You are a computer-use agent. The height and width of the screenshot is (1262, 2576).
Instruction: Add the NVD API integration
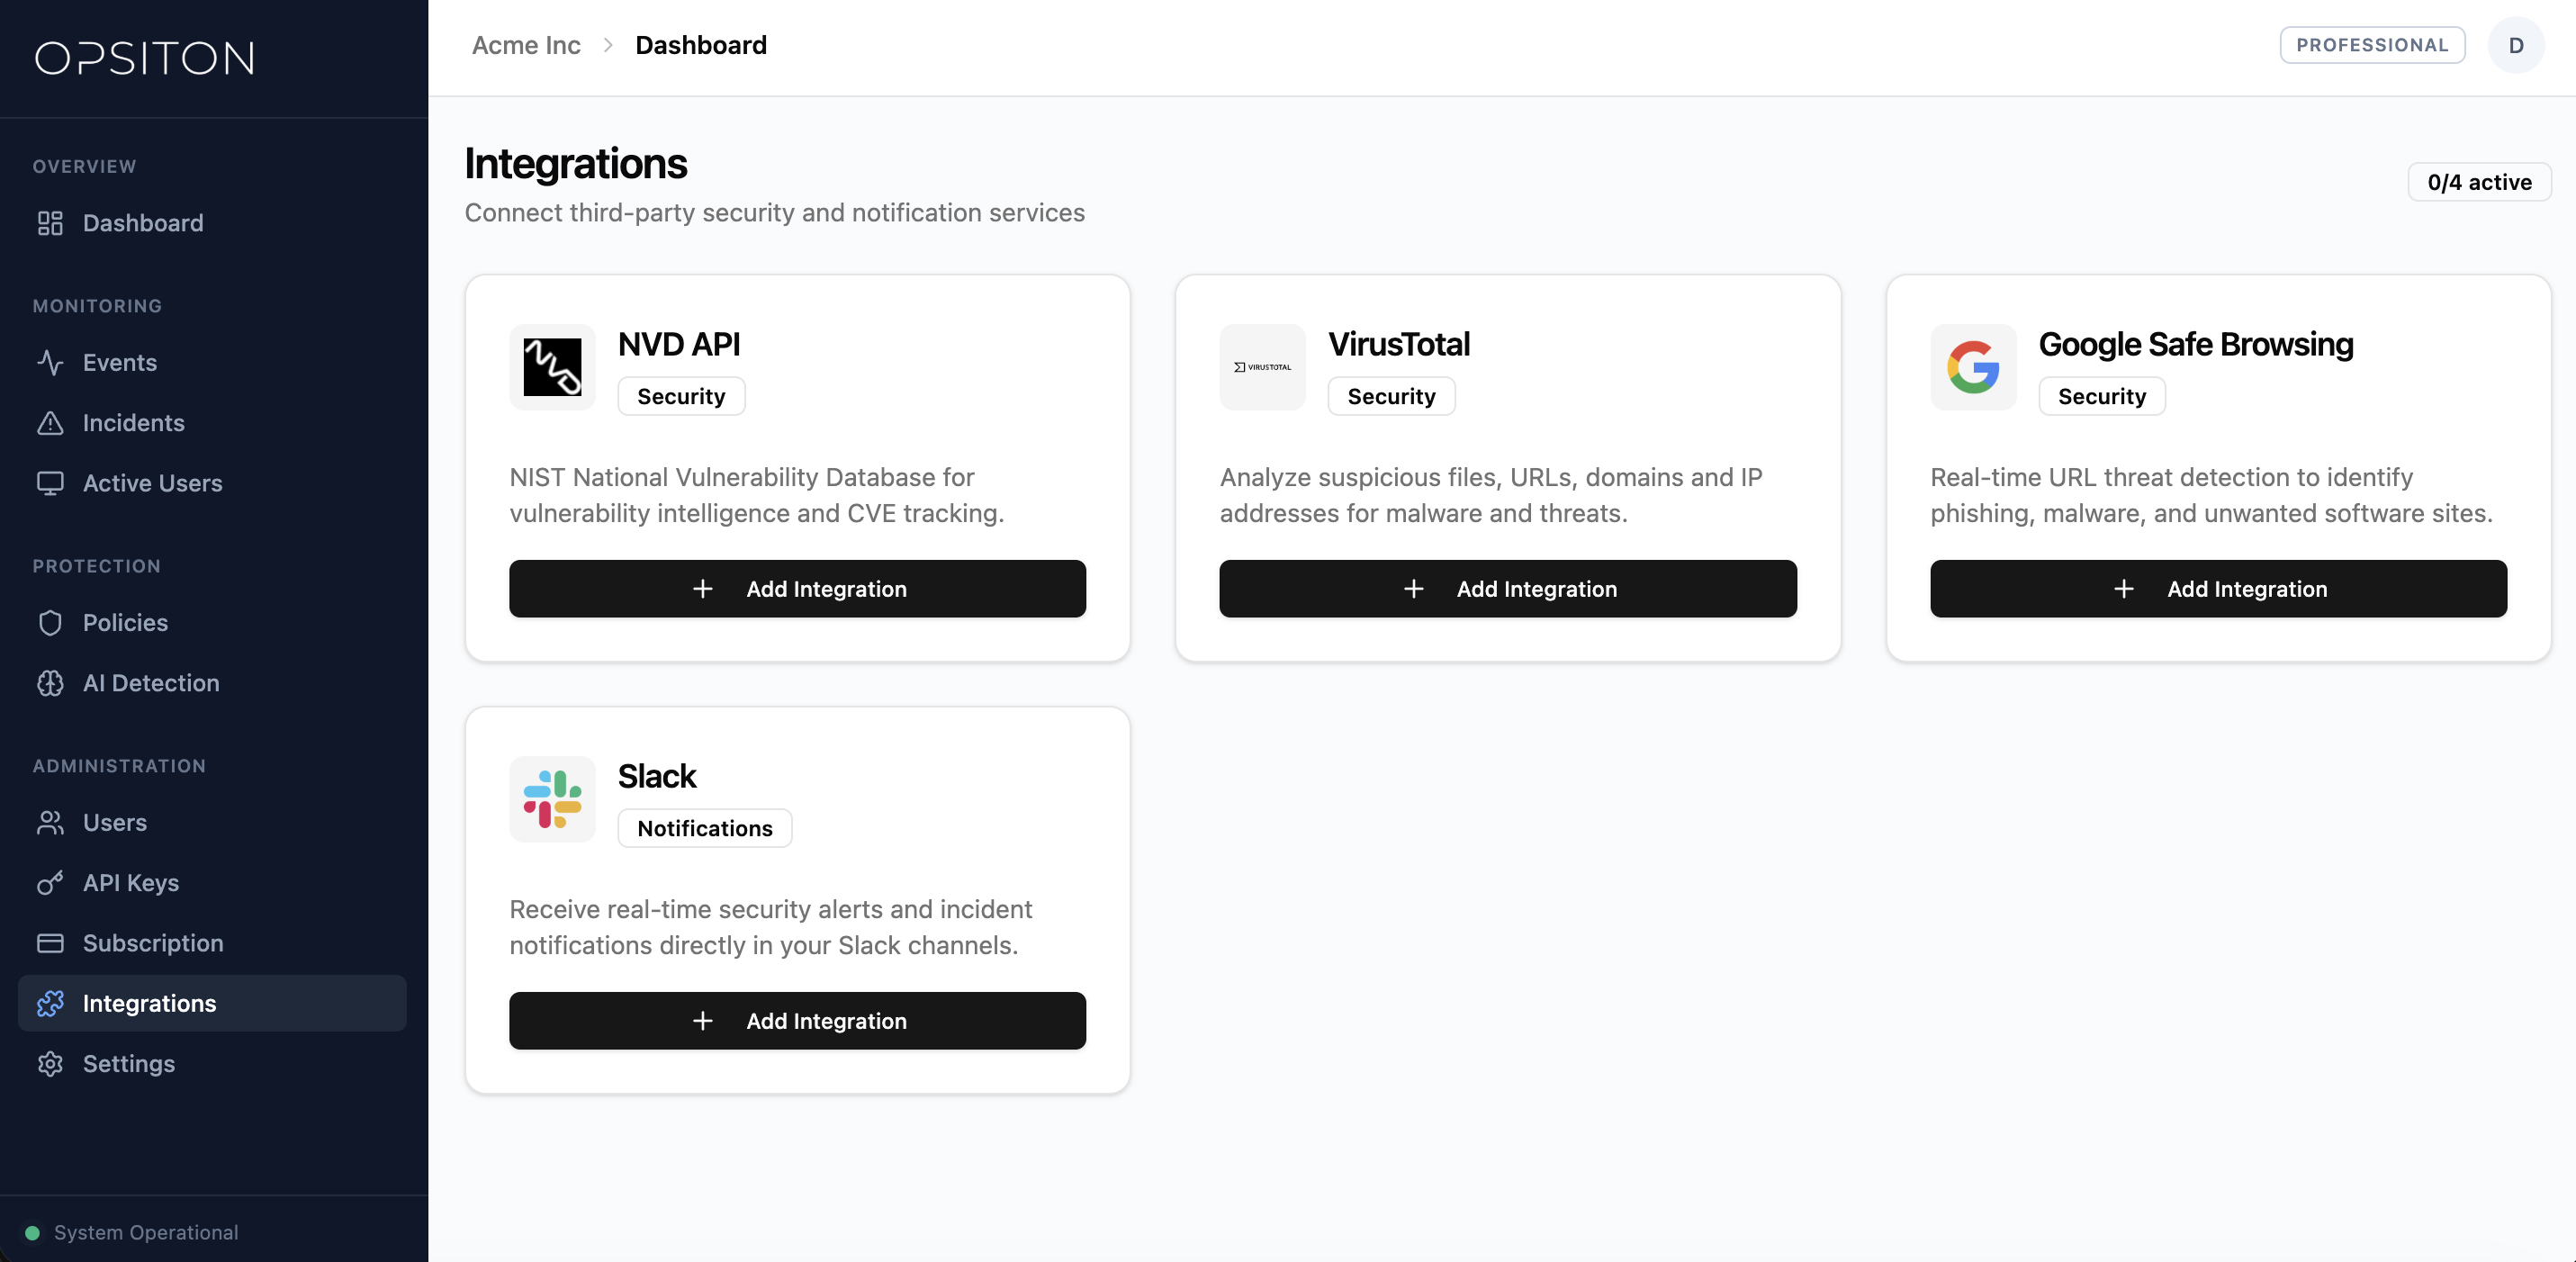[797, 588]
